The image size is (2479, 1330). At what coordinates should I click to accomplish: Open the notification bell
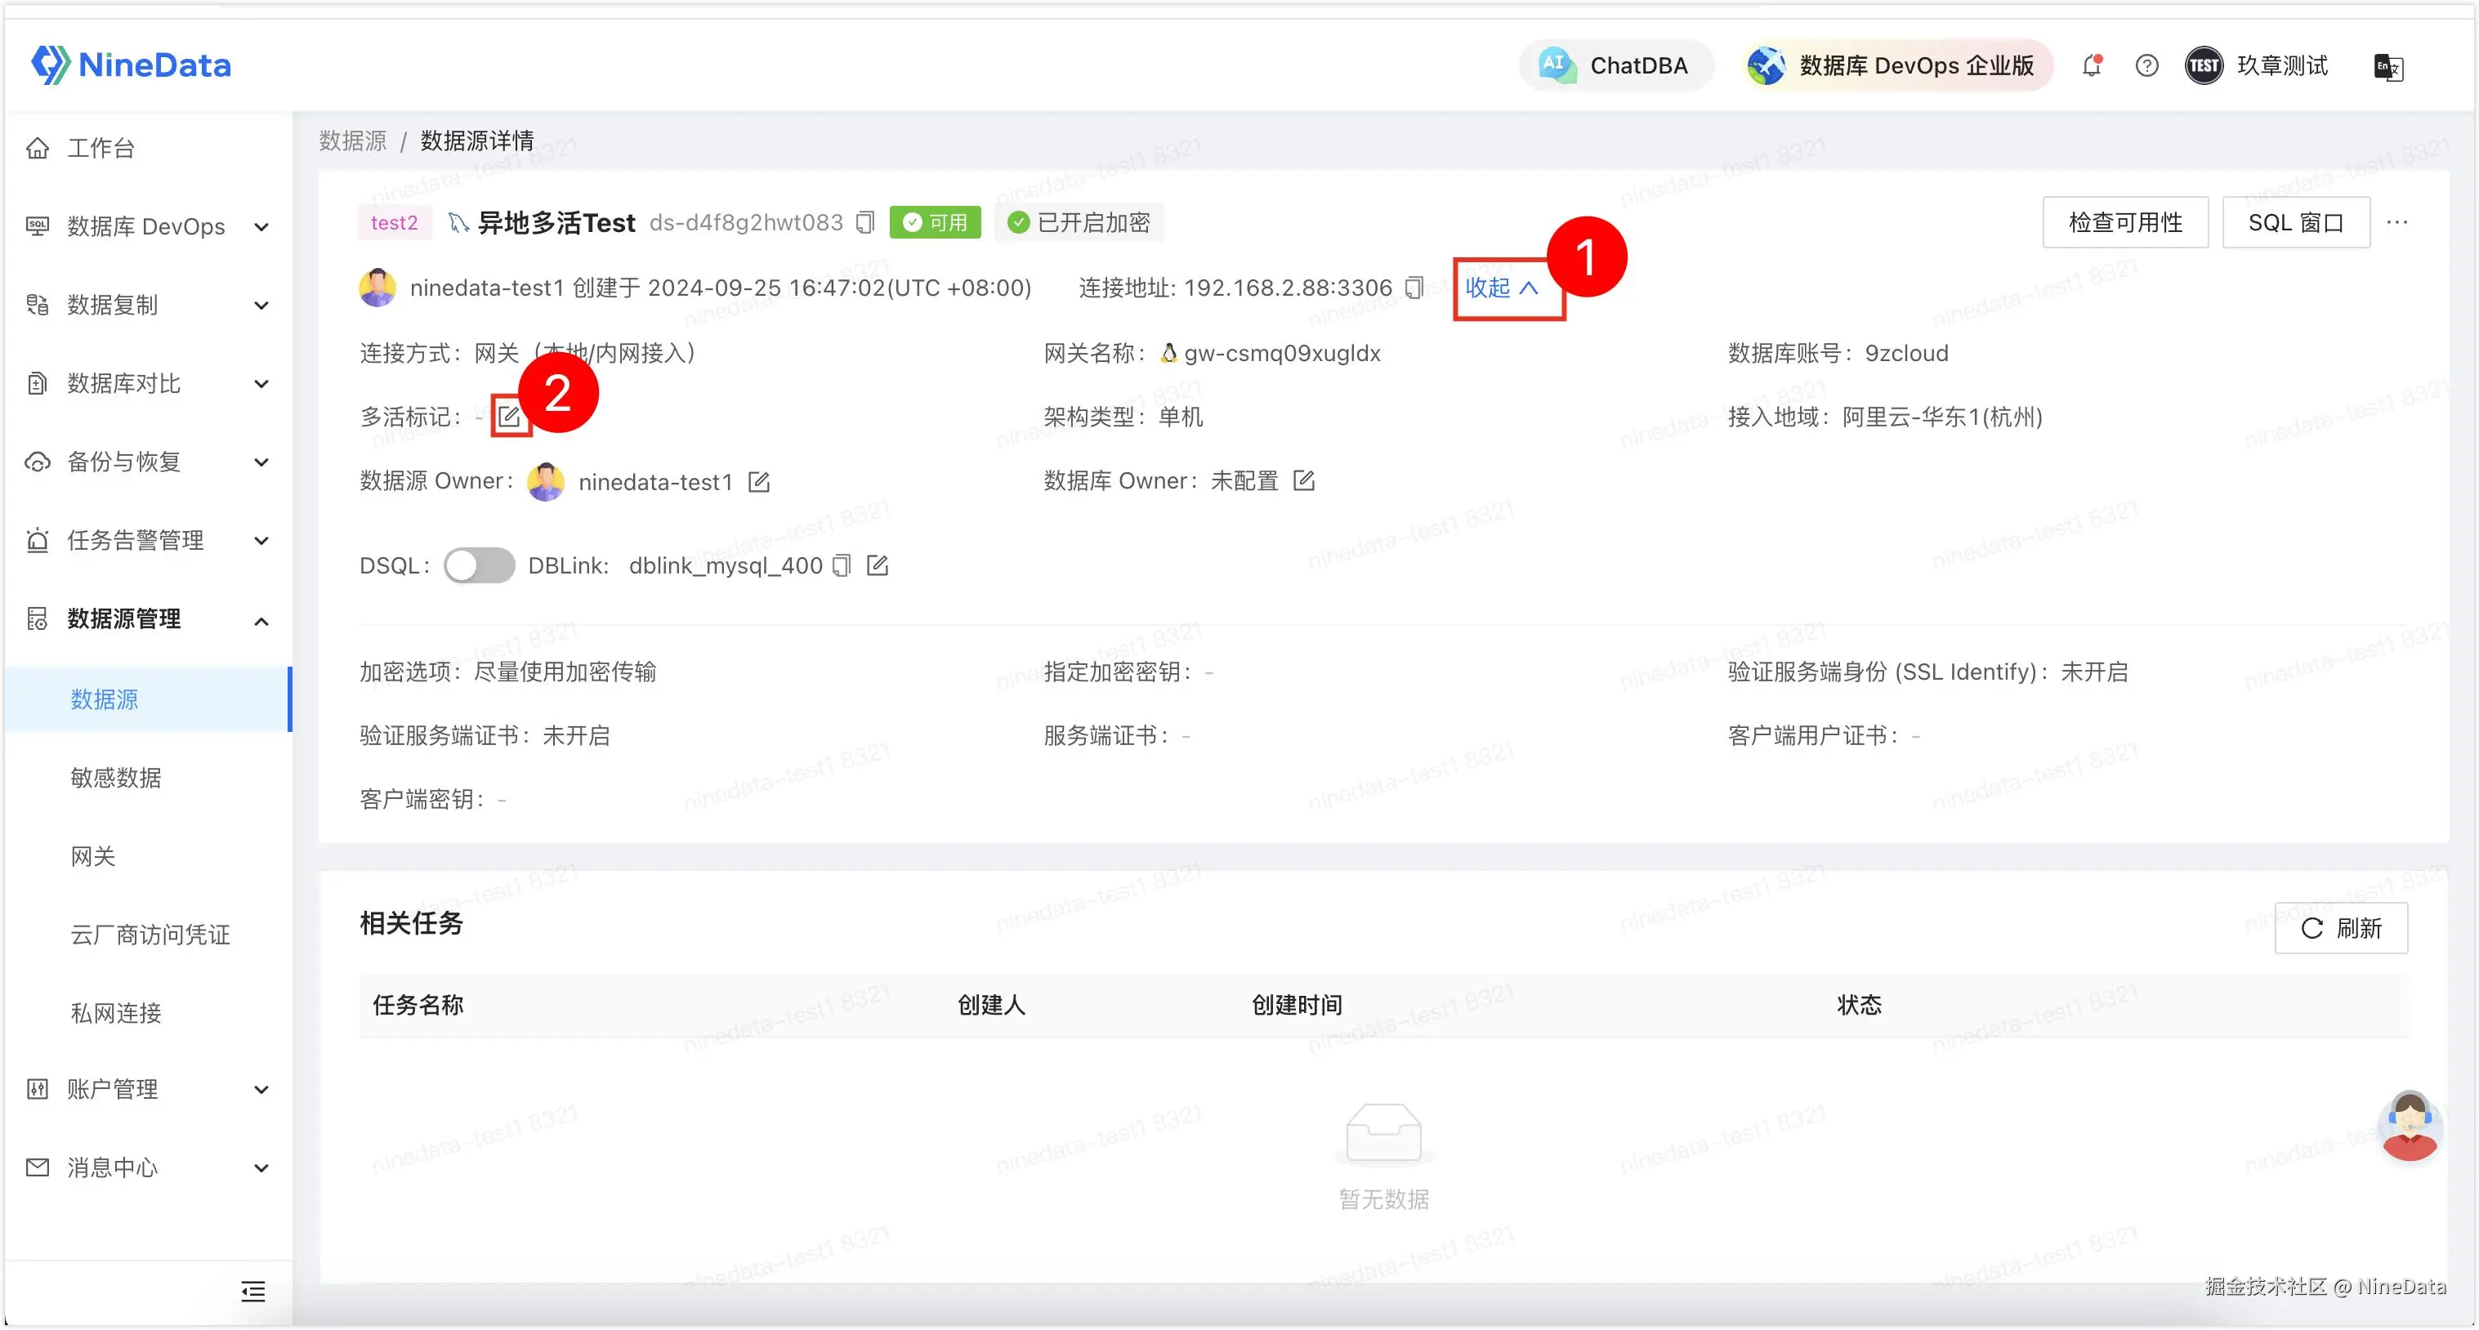[x=2091, y=65]
